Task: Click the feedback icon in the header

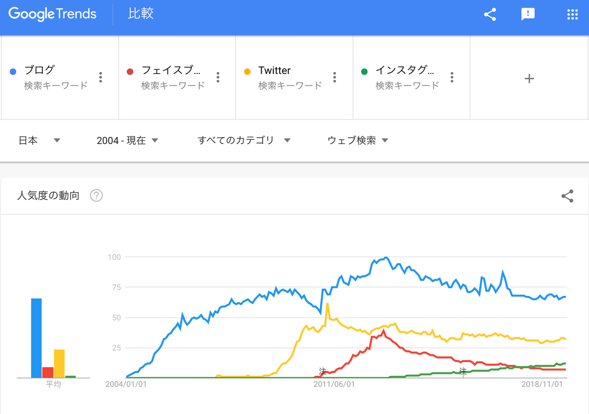Action: click(528, 14)
